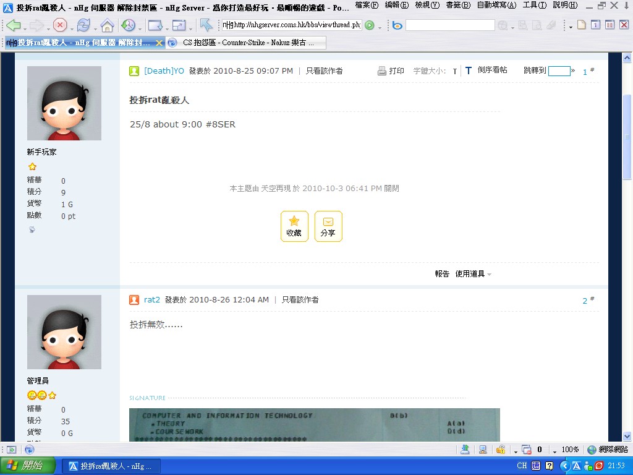Click the browser Back arrow button

tap(13, 25)
